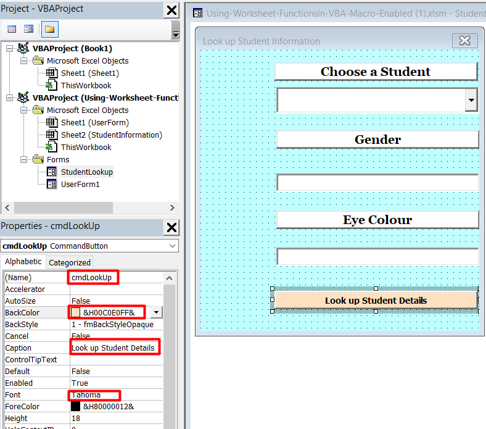Collapse Book1's Microsoft Excel Objects folder
The height and width of the screenshot is (429, 486).
point(23,60)
